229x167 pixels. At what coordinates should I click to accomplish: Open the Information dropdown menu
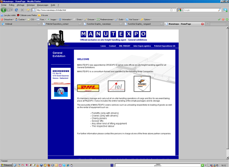click(65, 19)
